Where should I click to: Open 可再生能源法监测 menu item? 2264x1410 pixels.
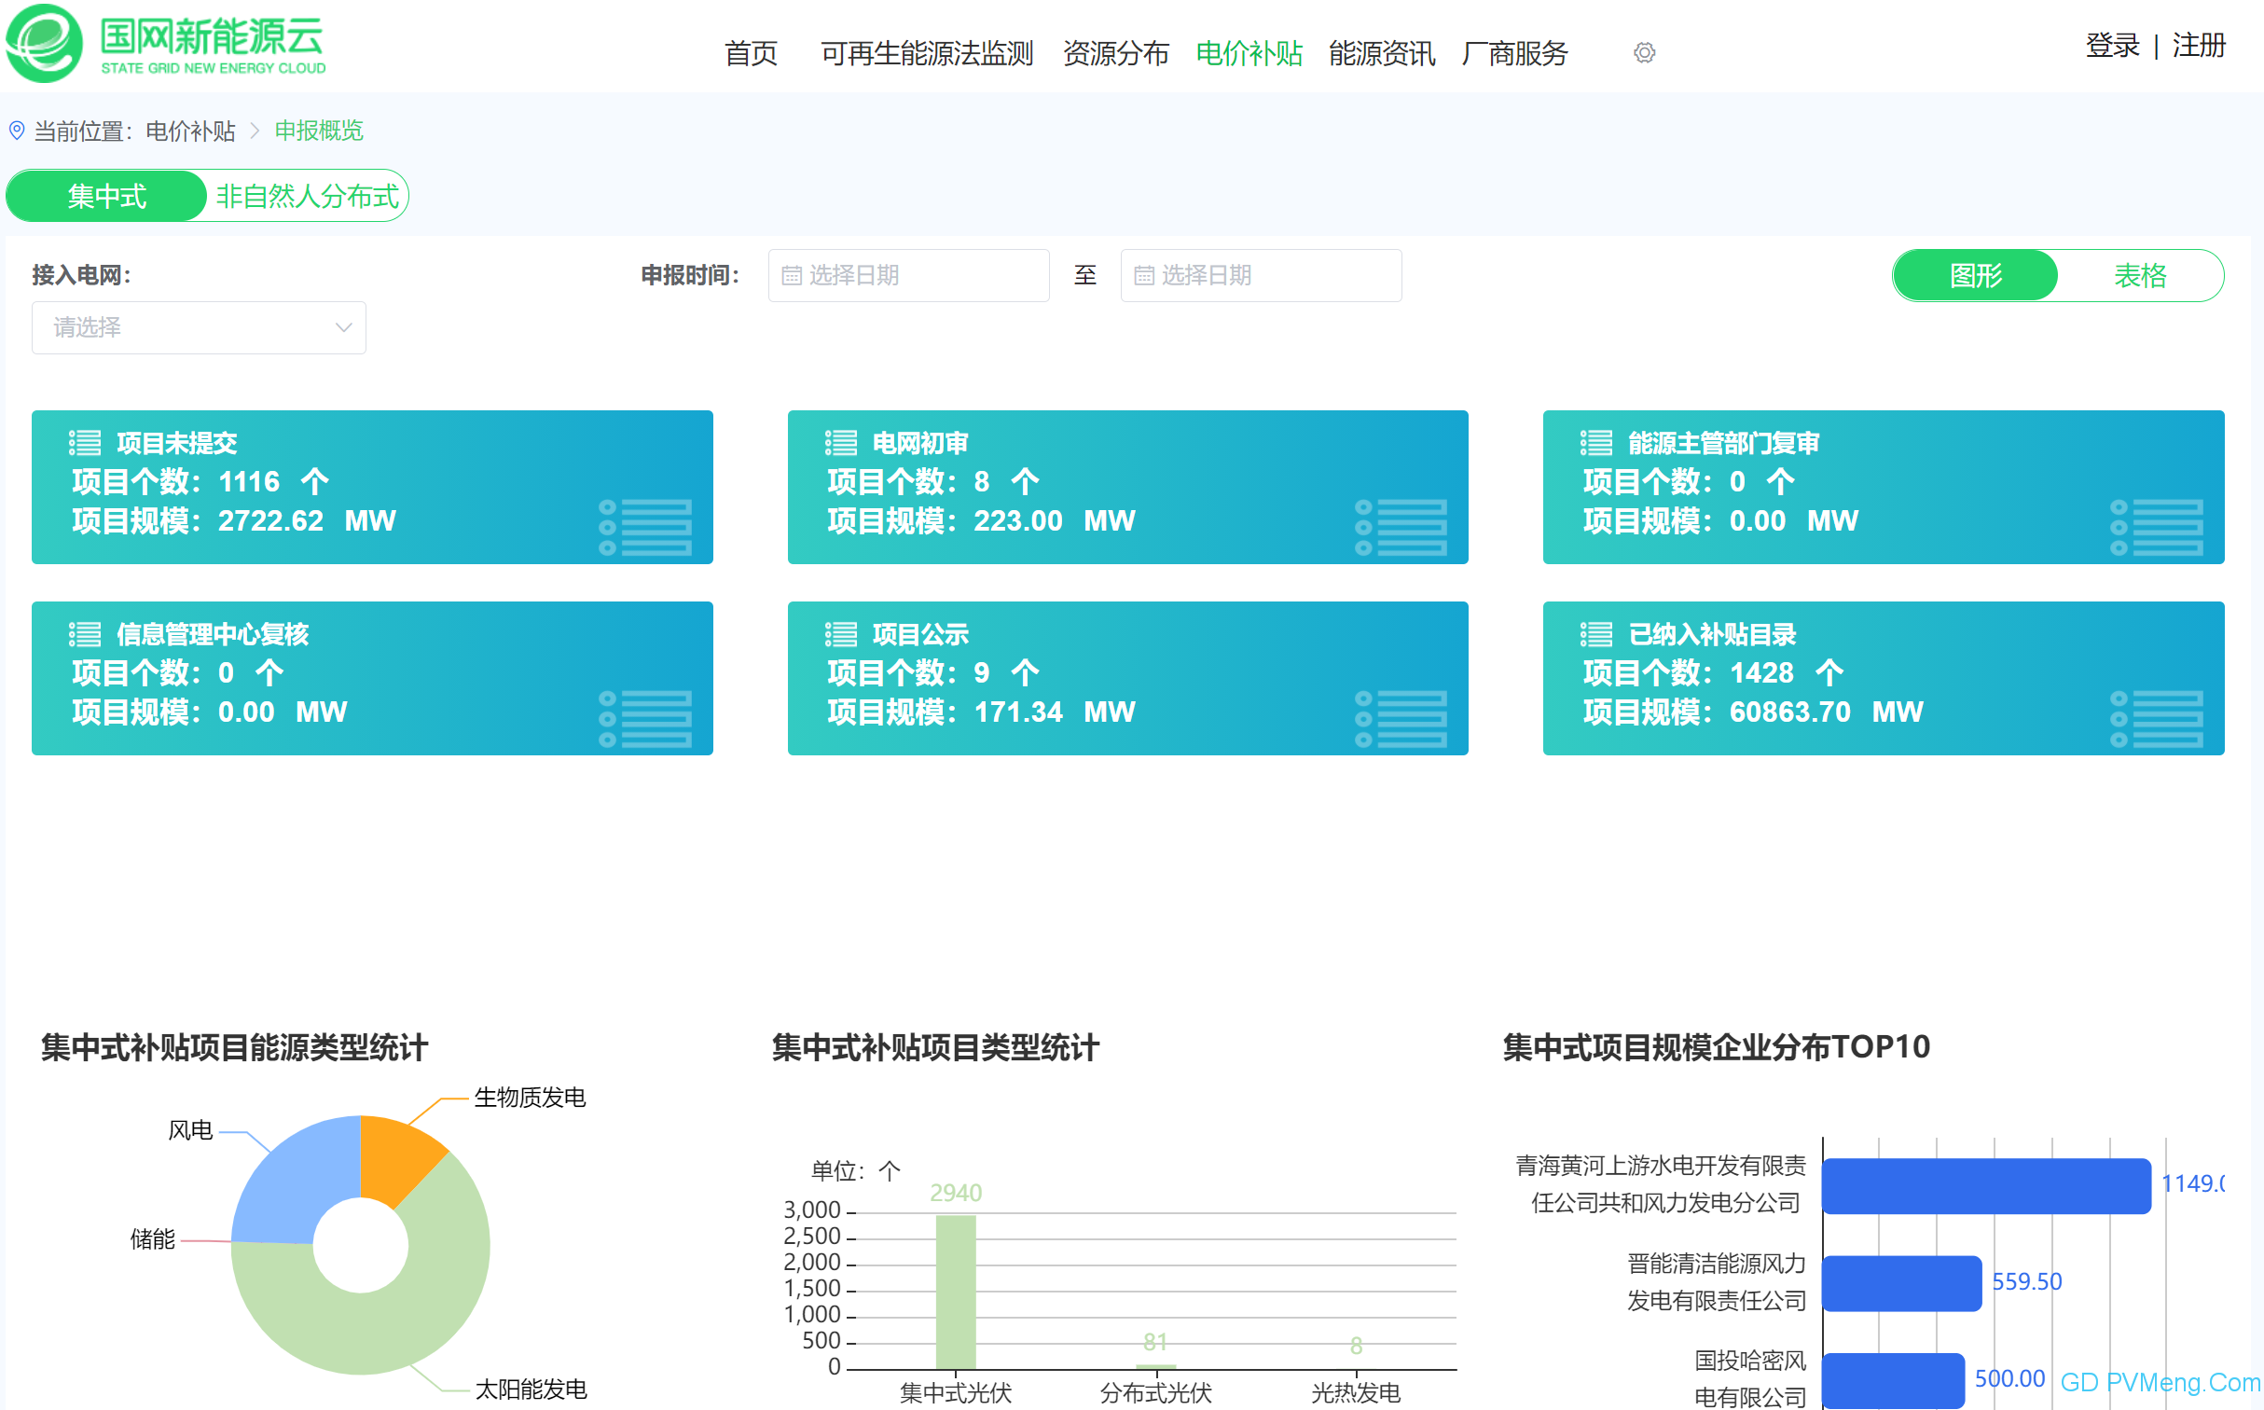tap(927, 53)
